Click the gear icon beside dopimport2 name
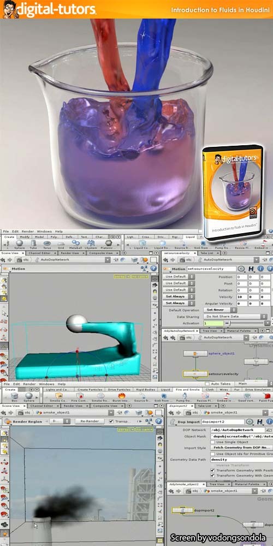The width and height of the screenshot is (273, 546). tap(251, 422)
